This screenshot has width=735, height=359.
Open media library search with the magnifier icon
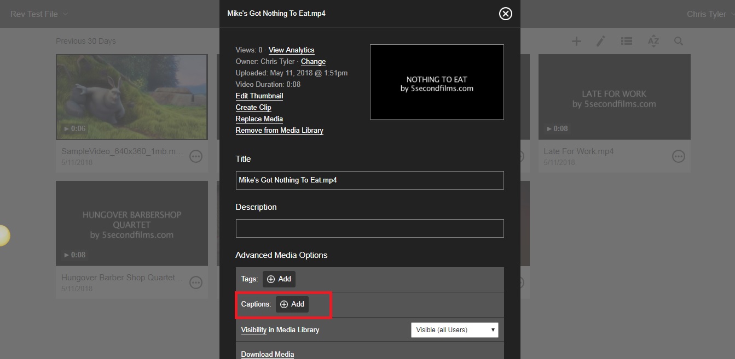(x=679, y=40)
